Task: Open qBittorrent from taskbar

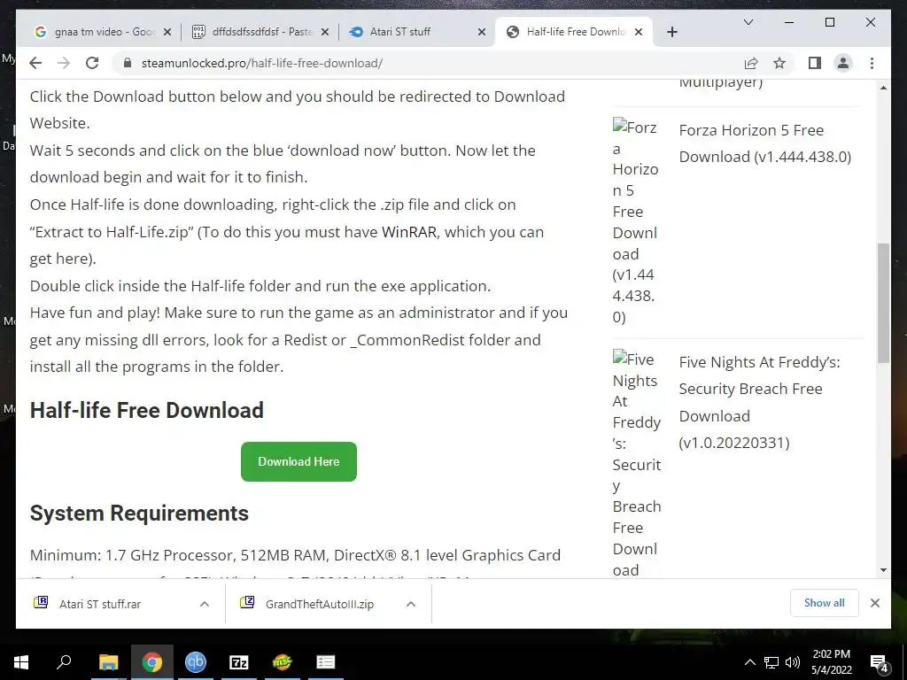Action: [x=196, y=662]
